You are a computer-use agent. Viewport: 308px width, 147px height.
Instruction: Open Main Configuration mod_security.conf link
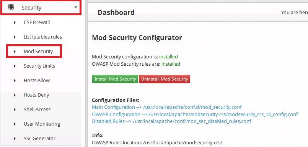tap(167, 107)
